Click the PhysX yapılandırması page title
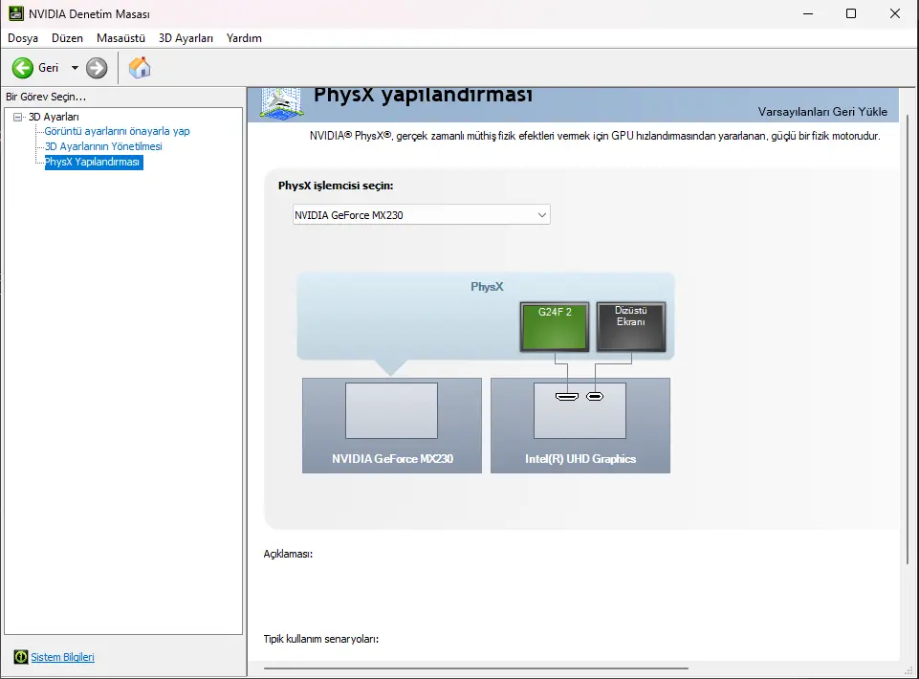Screen dimensions: 919x679 coord(424,96)
